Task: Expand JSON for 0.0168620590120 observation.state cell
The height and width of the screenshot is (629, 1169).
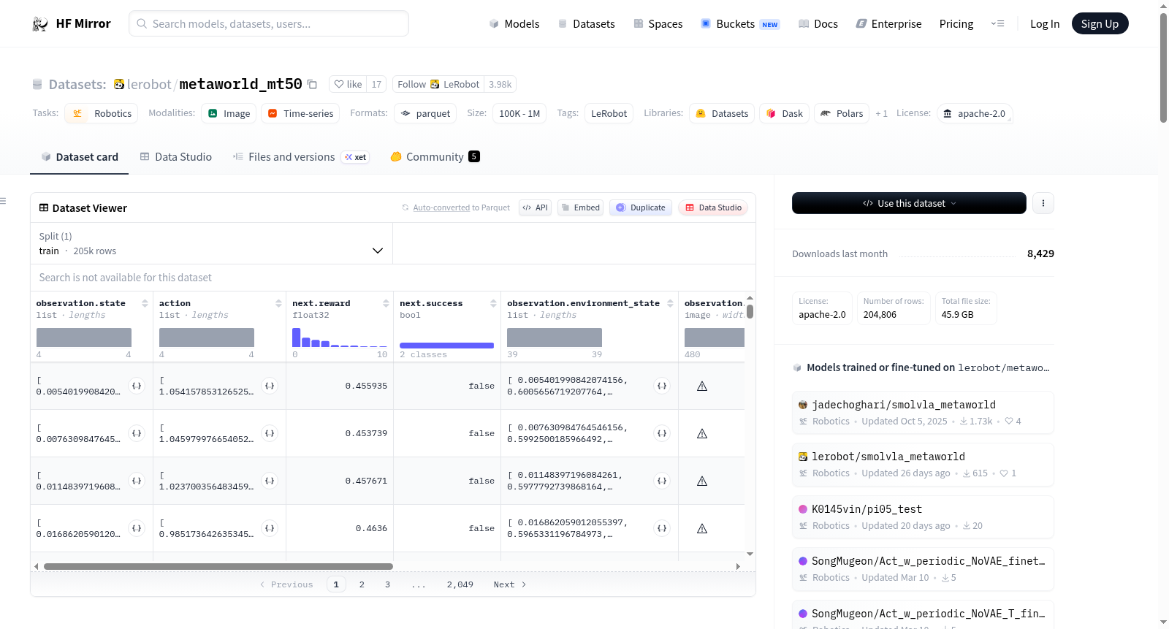Action: pyautogui.click(x=137, y=528)
